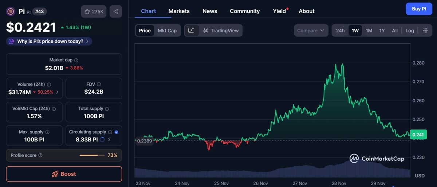Switch to TradingView candlestick chart
The image size is (437, 187).
(x=221, y=31)
